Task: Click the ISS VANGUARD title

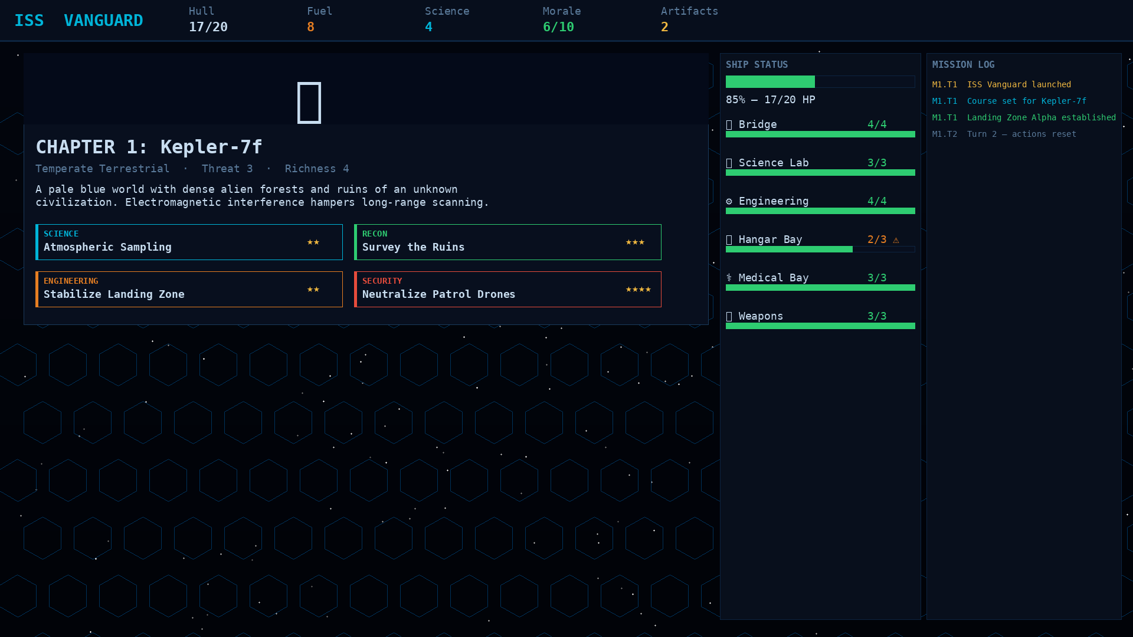Action: tap(78, 21)
